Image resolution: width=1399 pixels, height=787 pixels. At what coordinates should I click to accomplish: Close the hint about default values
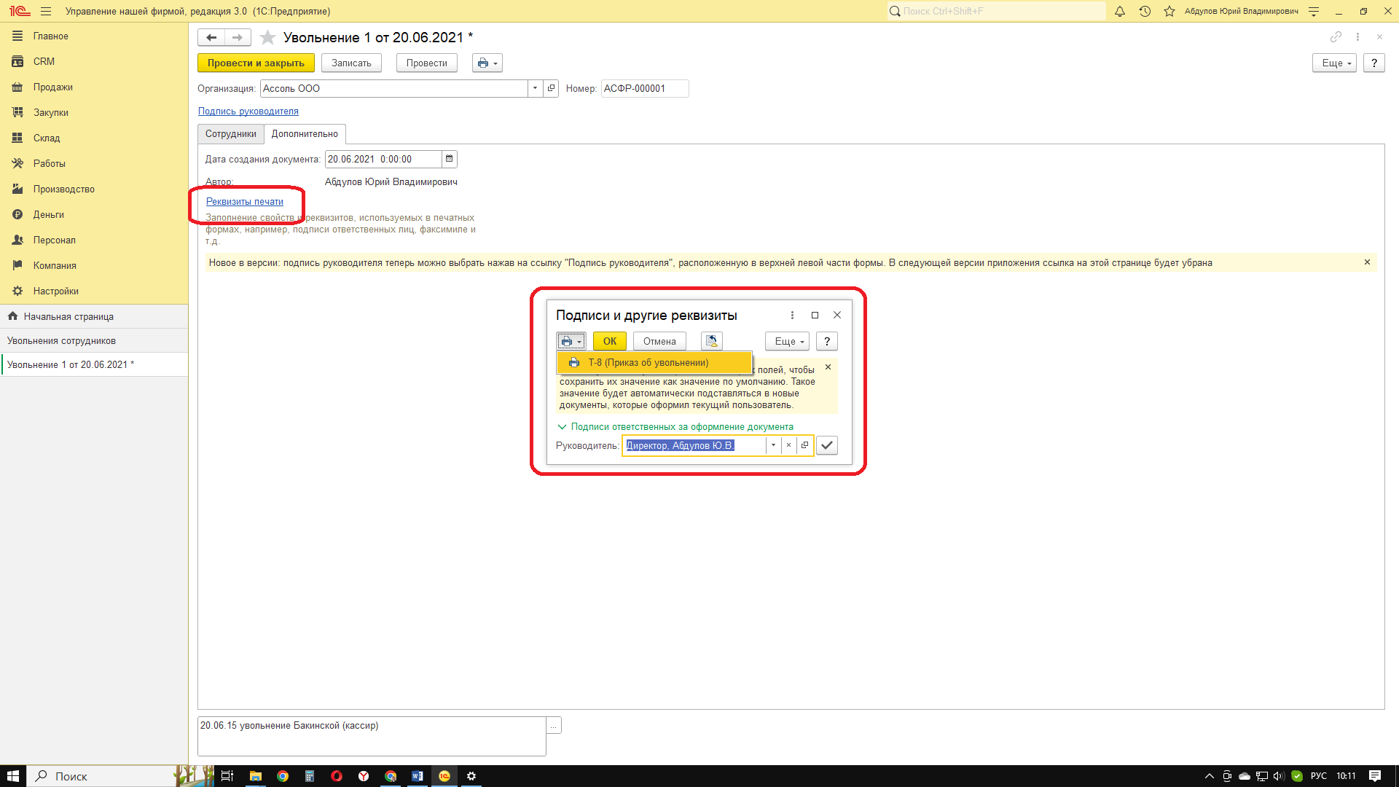(828, 367)
